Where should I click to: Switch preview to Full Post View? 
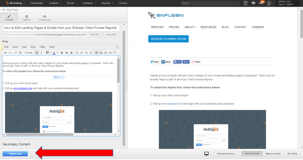(252, 154)
